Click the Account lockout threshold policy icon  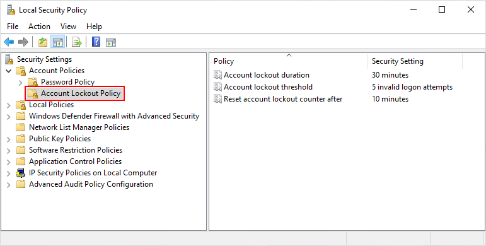(217, 87)
